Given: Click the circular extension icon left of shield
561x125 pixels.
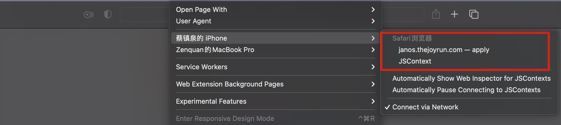Looking at the screenshot, I should [x=89, y=14].
